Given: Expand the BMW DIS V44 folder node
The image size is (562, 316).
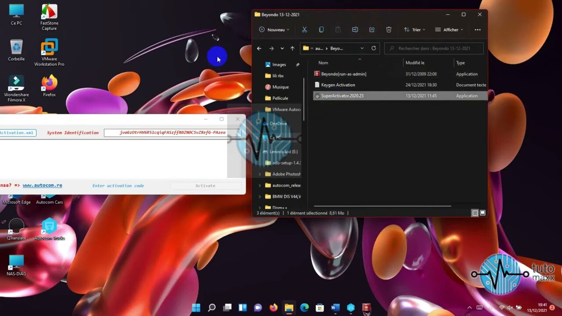Looking at the screenshot, I should [x=259, y=197].
